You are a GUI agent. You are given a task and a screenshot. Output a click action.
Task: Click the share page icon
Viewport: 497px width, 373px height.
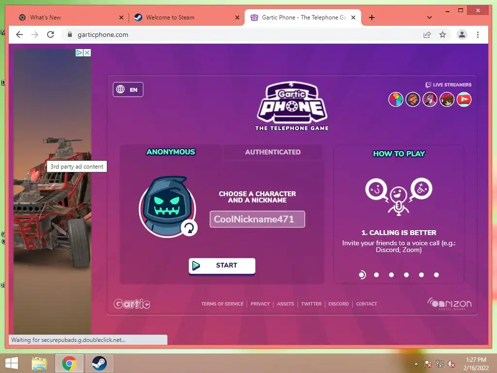coord(427,34)
